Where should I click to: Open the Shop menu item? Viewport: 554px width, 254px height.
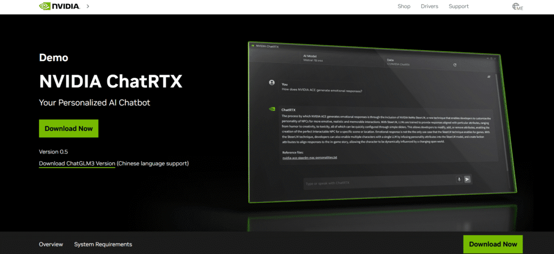pyautogui.click(x=404, y=6)
